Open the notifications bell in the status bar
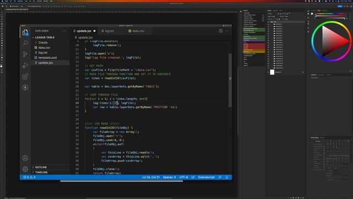 click(227, 177)
